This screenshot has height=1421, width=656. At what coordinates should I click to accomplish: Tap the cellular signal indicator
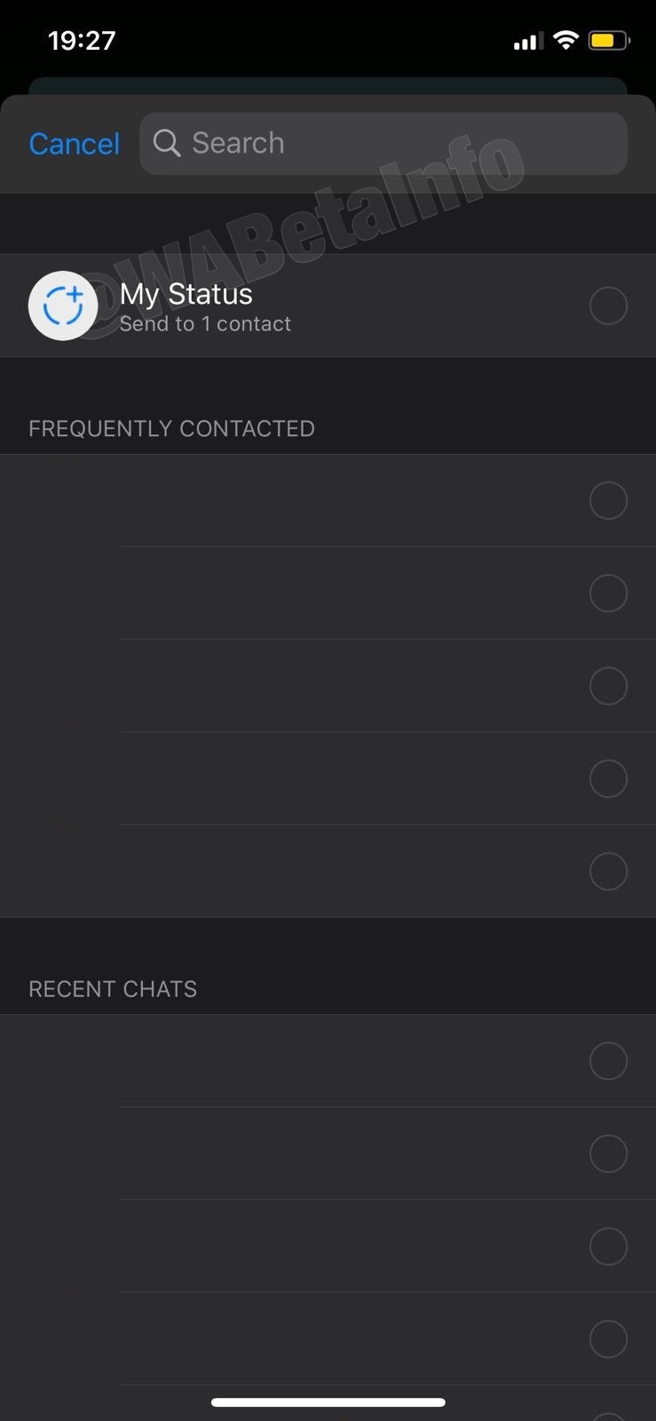(x=529, y=39)
